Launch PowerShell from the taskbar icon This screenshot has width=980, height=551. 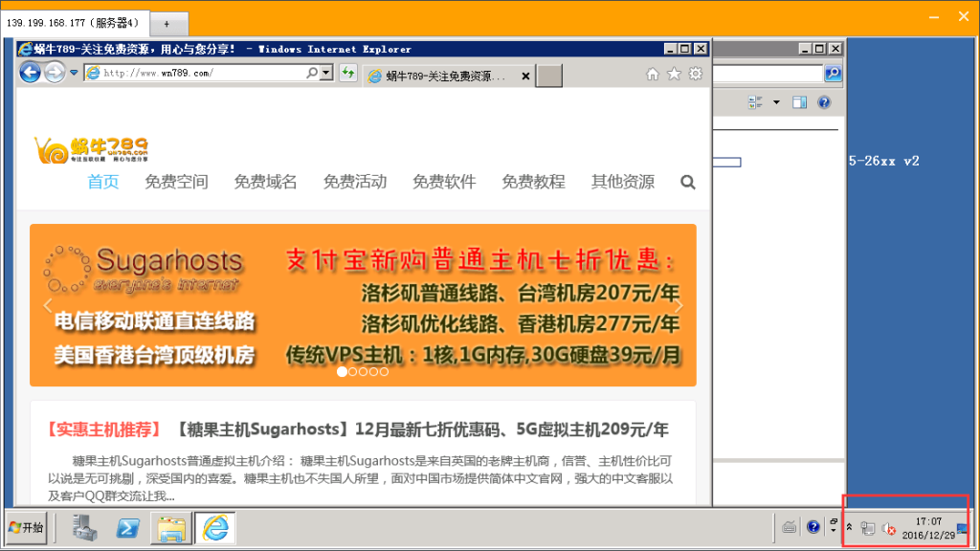pos(127,527)
